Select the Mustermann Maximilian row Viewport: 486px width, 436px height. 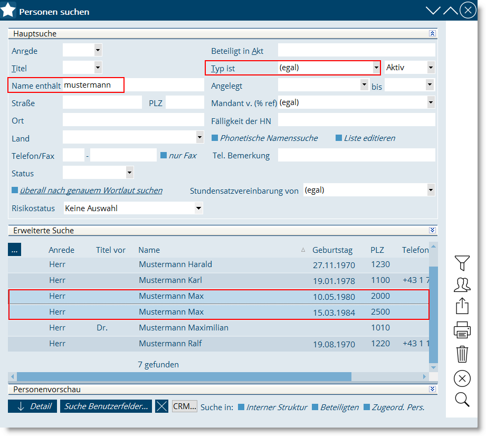point(218,328)
